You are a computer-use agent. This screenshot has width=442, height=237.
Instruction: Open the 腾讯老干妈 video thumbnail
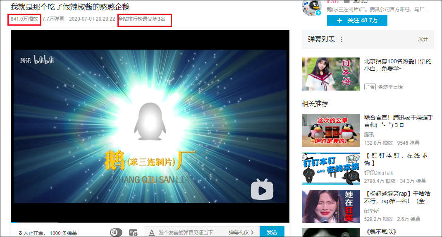(331, 130)
